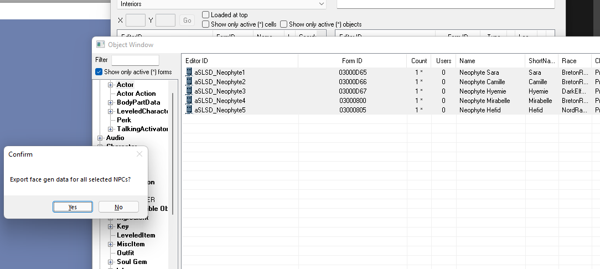Click NPC icon for aSLSD_Neophyte1
The width and height of the screenshot is (600, 269).
pyautogui.click(x=189, y=73)
